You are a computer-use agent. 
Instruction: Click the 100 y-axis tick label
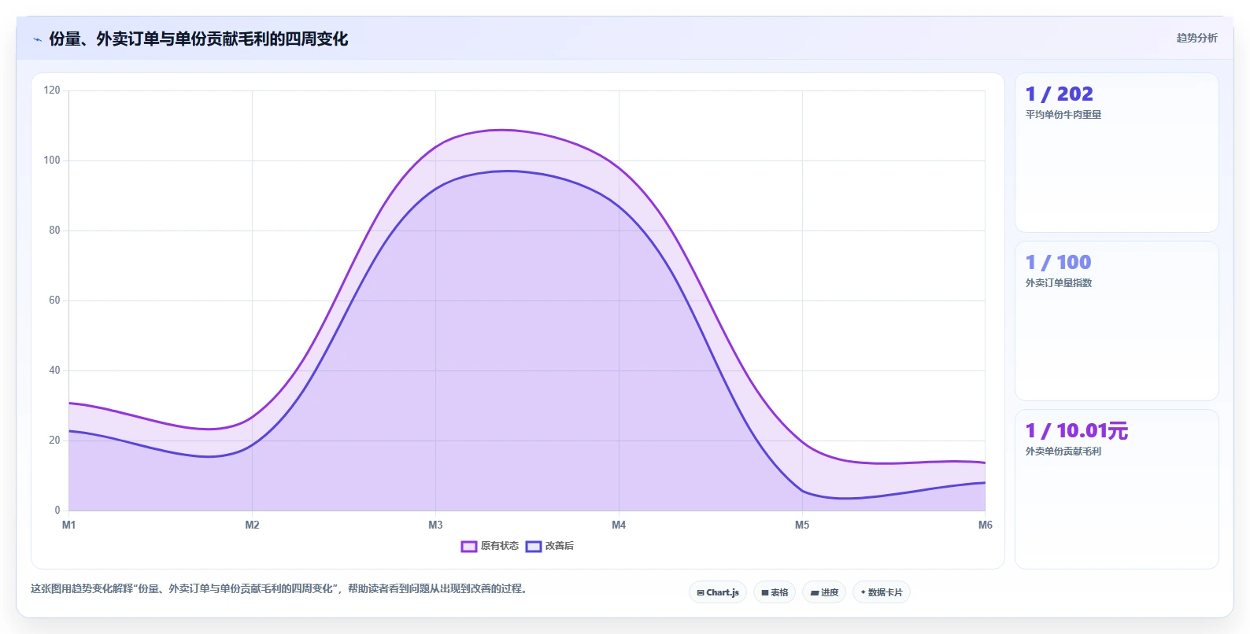click(52, 160)
